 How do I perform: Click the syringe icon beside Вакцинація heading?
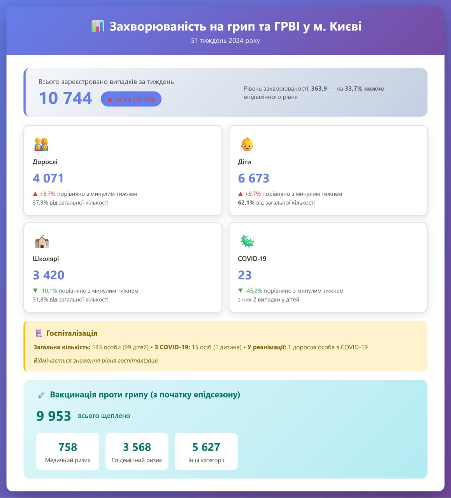click(42, 395)
